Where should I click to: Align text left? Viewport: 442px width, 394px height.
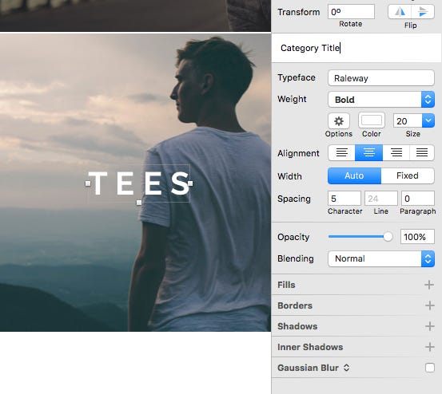tap(341, 152)
